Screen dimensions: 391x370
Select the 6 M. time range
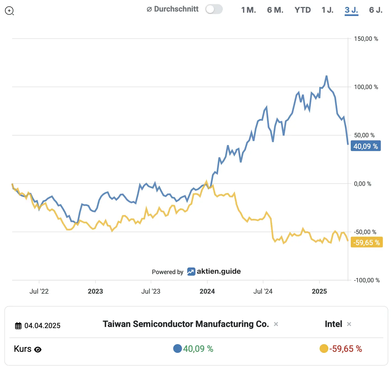275,10
